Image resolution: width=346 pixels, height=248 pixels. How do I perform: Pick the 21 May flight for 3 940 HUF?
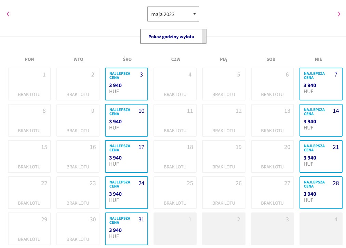pos(321,156)
